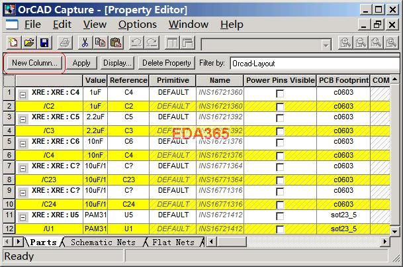Collapse the XRE : XRE : U5 row
Screen dimensions: 403x267
click(x=22, y=217)
